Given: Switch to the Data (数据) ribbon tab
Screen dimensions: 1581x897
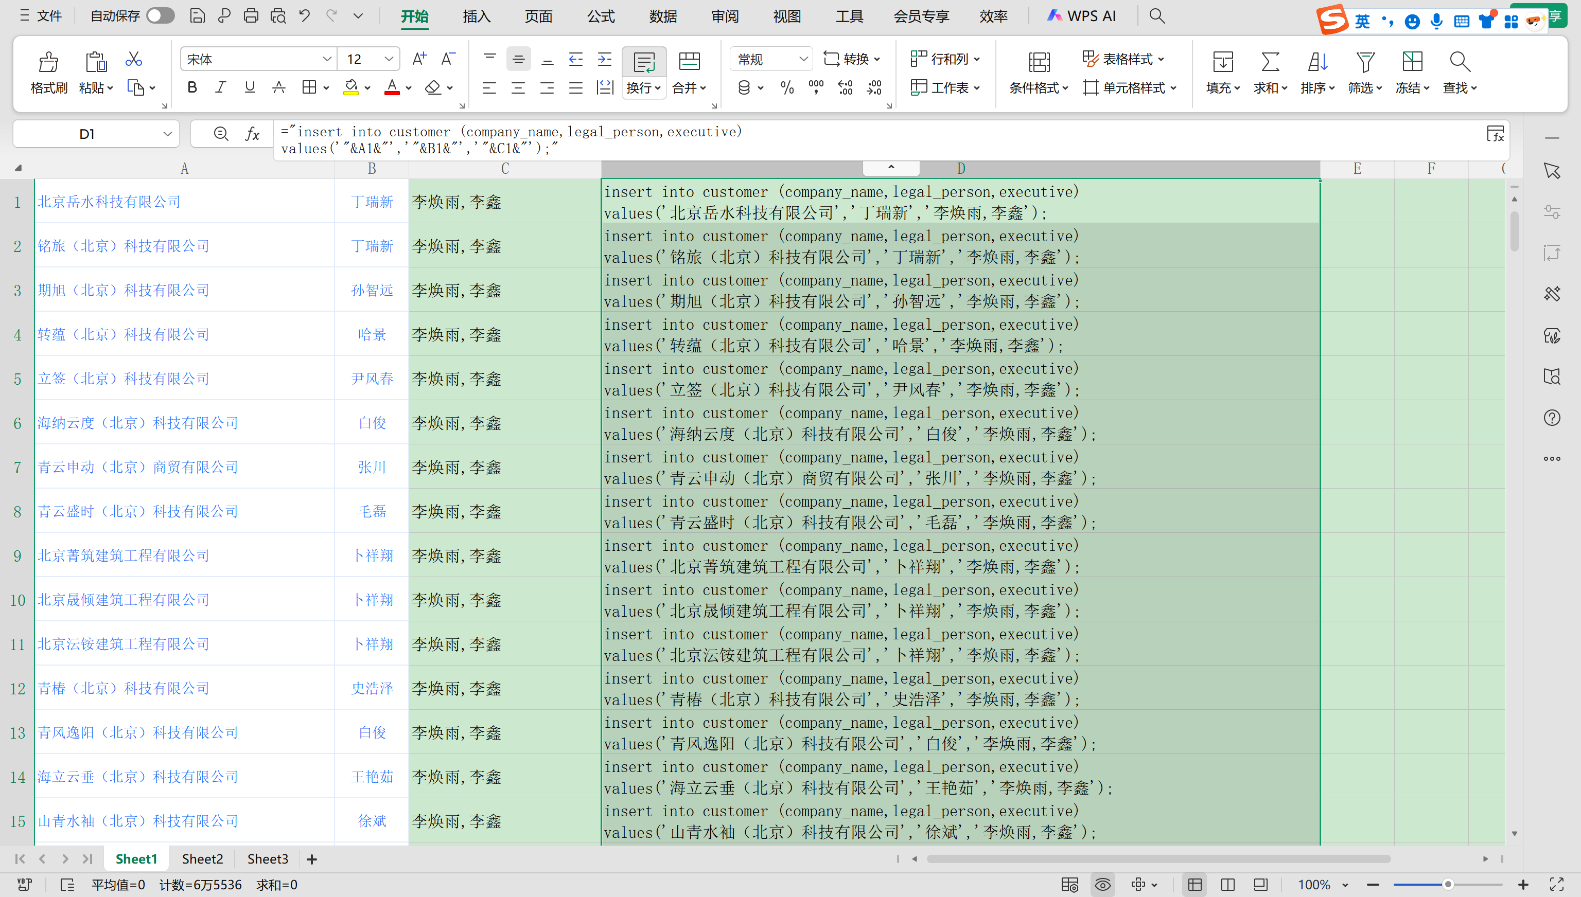Looking at the screenshot, I should point(663,16).
